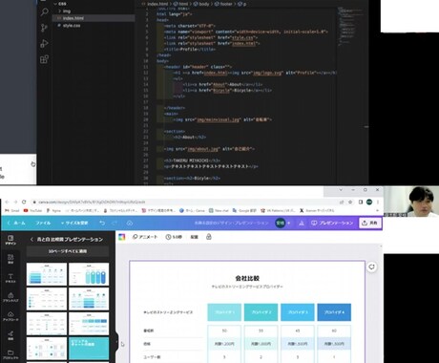Open デザイン (Design) tab in Canva sidebar
Image resolution: width=439 pixels, height=363 pixels.
click(10, 240)
